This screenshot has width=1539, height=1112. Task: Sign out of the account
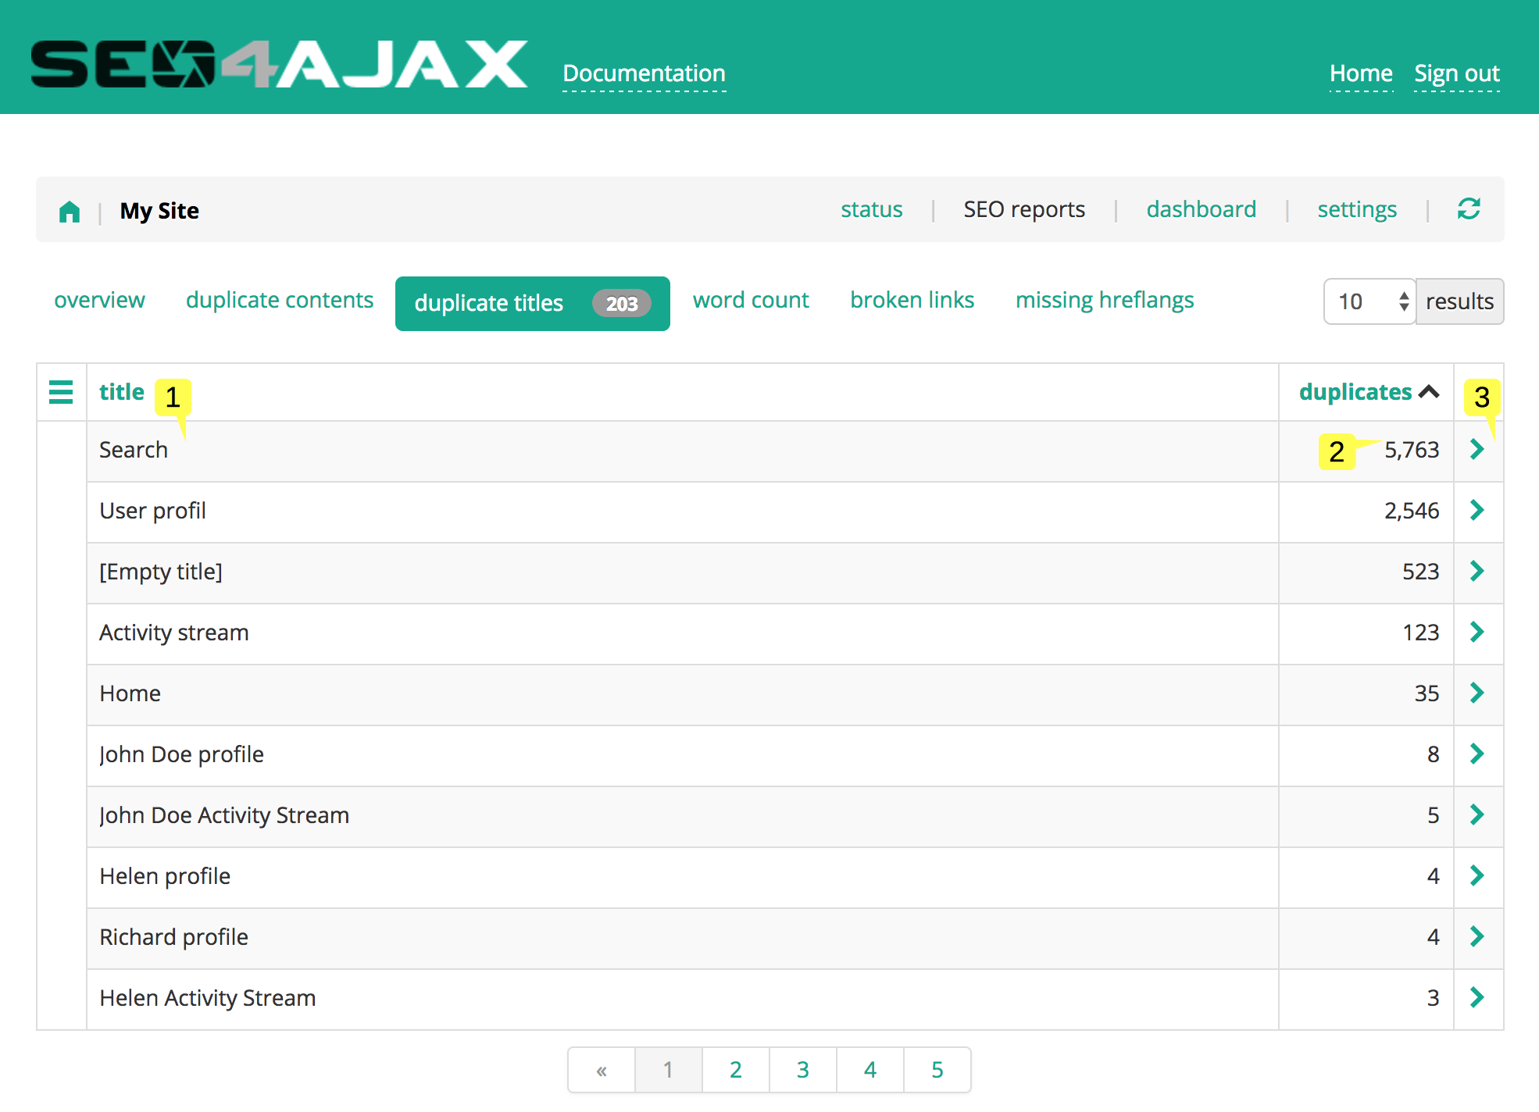pos(1456,73)
